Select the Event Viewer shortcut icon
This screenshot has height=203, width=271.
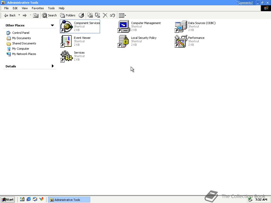pos(66,41)
